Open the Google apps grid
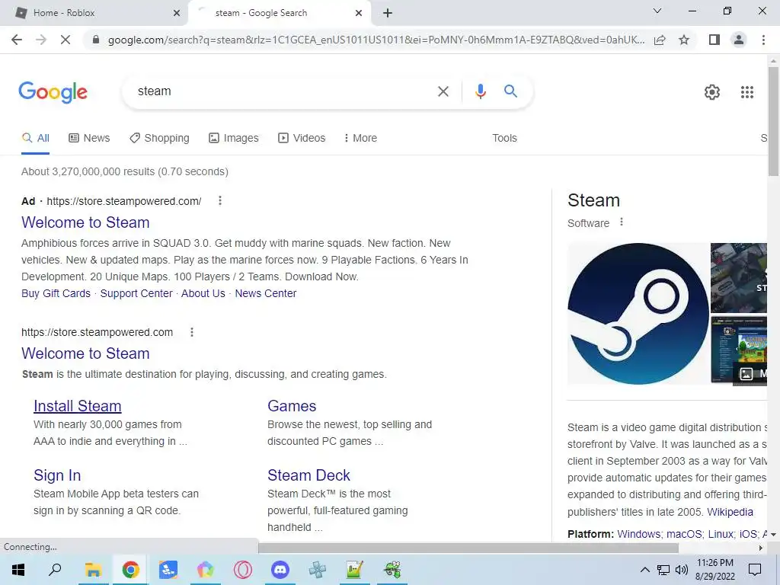This screenshot has width=780, height=585. 746,92
